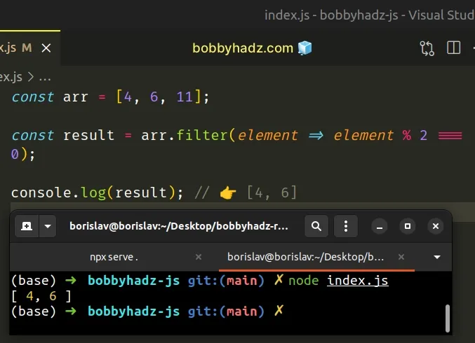Close the terminal window

(436, 226)
